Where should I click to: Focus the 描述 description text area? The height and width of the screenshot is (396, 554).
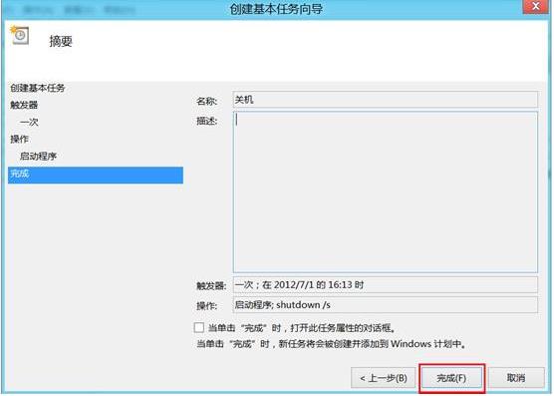click(386, 192)
